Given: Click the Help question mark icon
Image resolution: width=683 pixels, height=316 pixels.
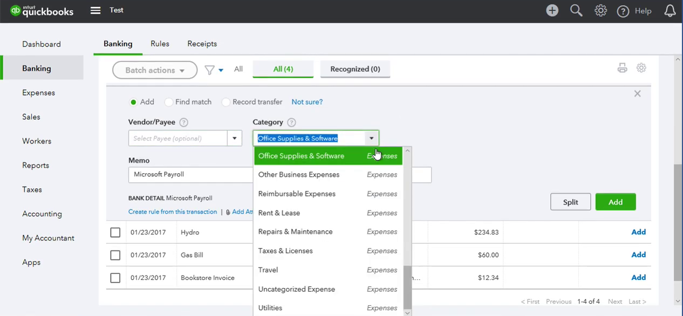Looking at the screenshot, I should pyautogui.click(x=623, y=11).
